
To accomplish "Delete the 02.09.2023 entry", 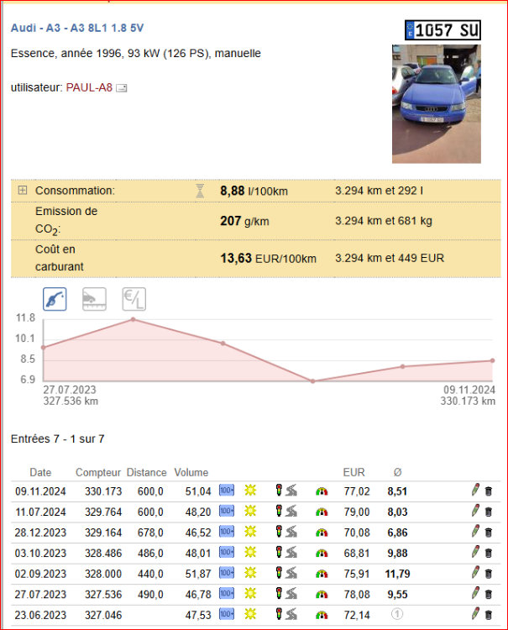I will click(x=489, y=574).
